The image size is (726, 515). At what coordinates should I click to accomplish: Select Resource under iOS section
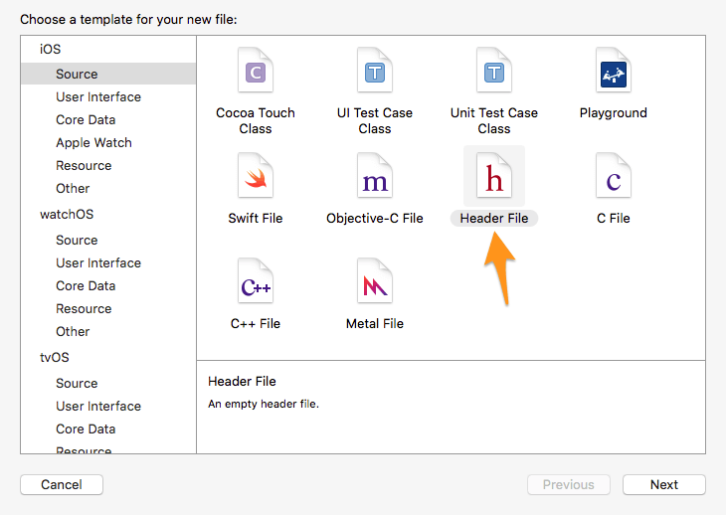coord(84,166)
